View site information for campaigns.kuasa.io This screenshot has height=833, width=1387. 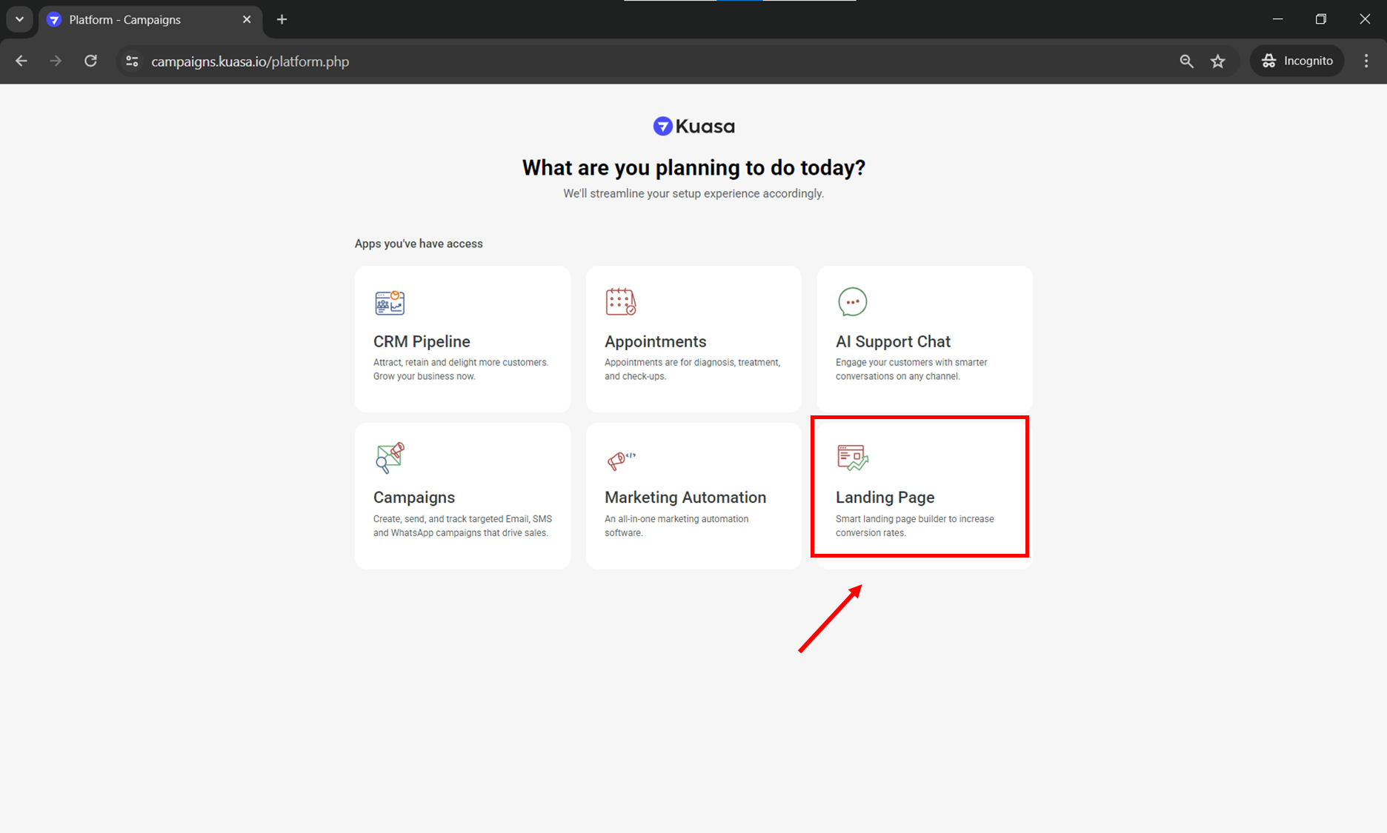click(x=132, y=61)
